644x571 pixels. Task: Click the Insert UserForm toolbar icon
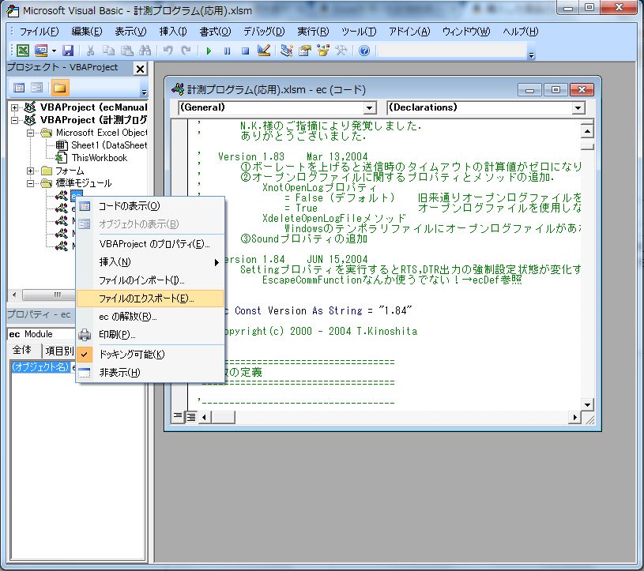[x=41, y=51]
